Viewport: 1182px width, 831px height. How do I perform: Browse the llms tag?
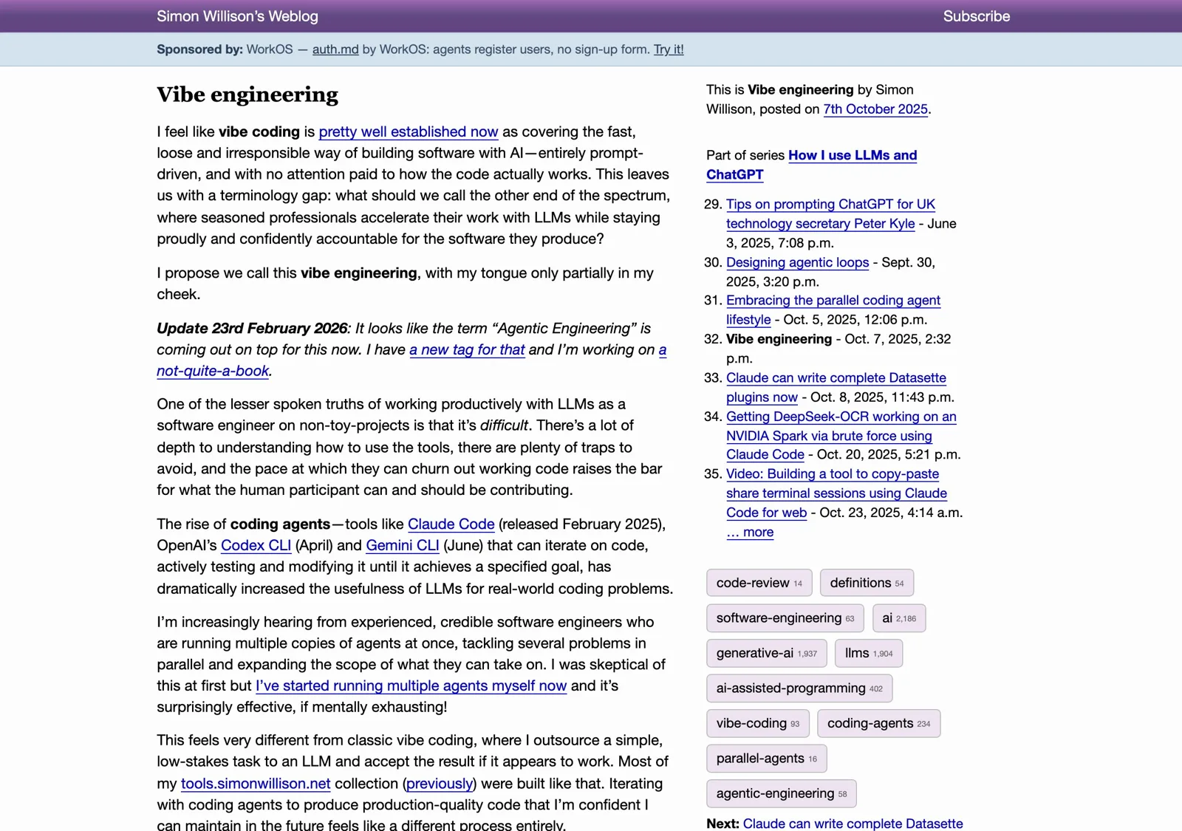(869, 653)
